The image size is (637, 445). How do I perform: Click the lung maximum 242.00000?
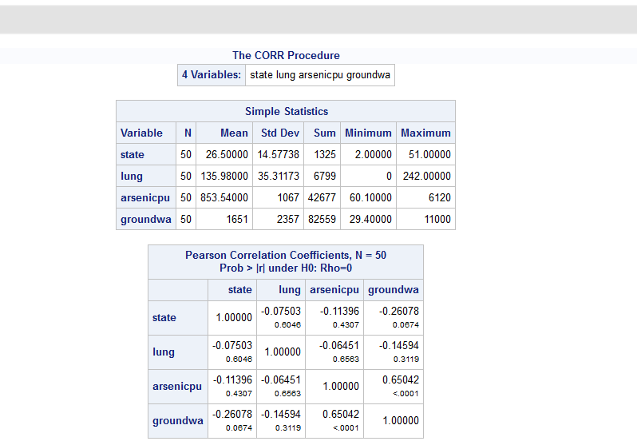427,176
